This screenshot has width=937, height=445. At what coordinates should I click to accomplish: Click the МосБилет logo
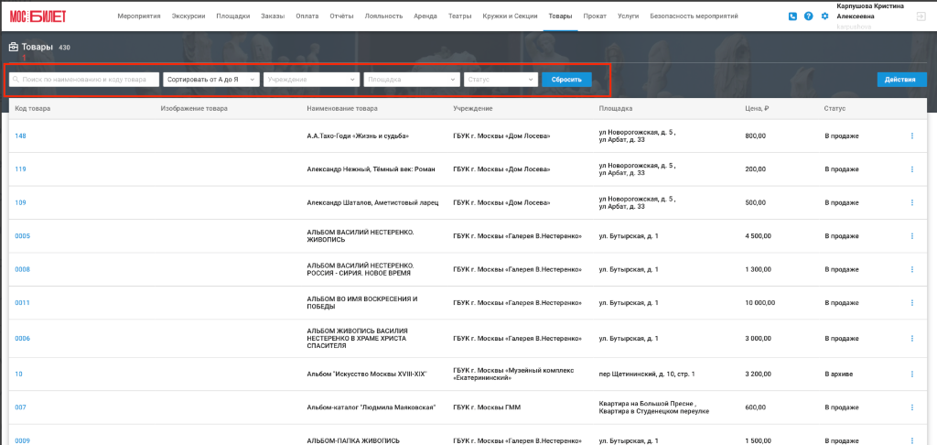click(x=38, y=16)
